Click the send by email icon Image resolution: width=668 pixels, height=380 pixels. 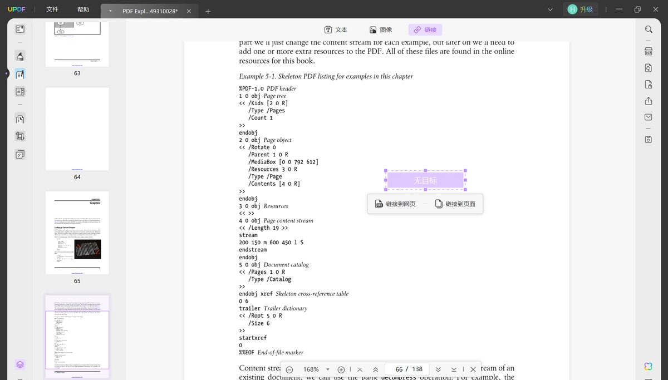point(649,117)
